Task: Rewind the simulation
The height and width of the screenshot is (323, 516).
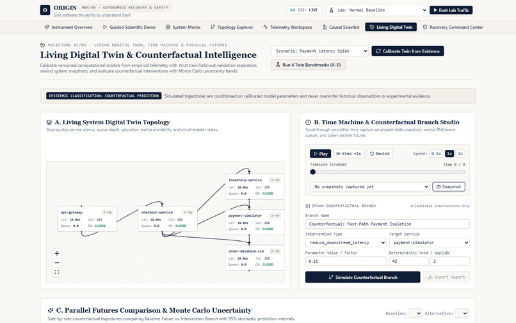Action: tap(380, 154)
